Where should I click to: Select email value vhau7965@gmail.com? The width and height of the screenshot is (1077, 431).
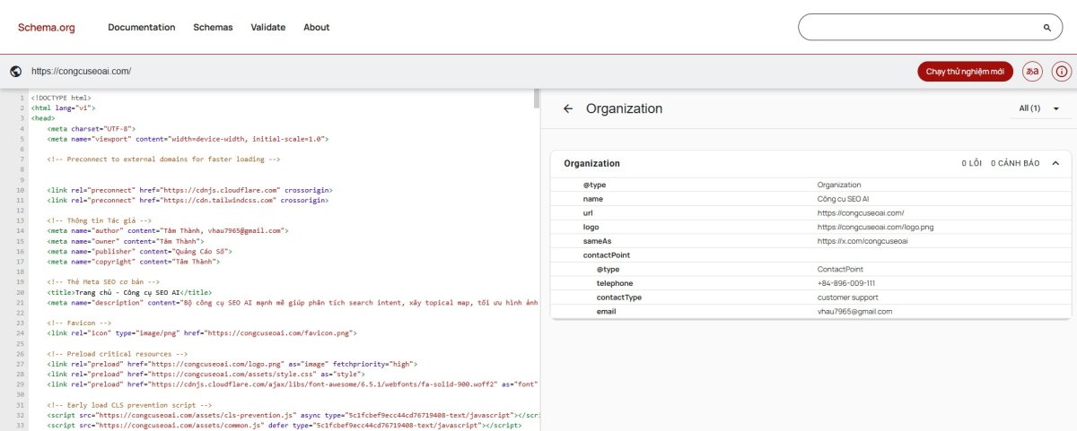[854, 311]
